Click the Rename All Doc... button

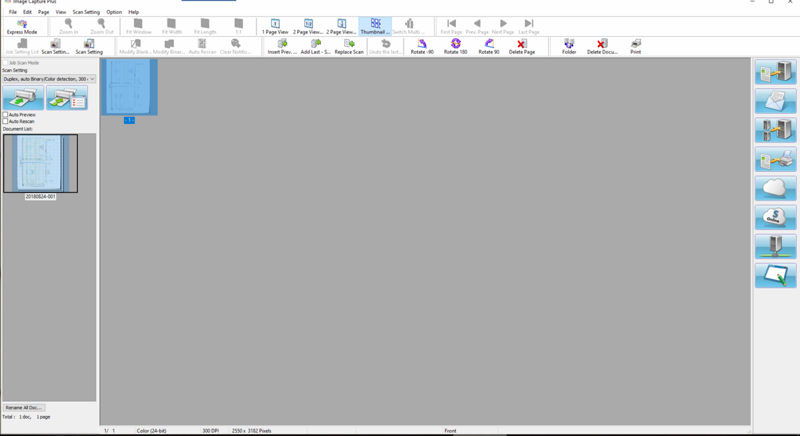pyautogui.click(x=23, y=407)
